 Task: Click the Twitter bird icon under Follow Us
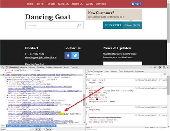[x=75, y=55]
